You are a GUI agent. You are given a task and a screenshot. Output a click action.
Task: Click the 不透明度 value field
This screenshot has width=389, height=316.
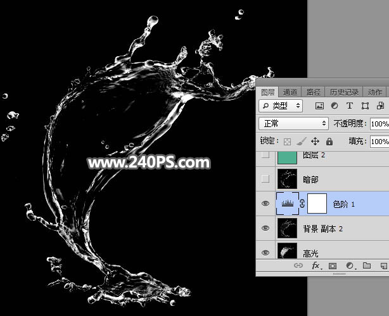point(379,124)
